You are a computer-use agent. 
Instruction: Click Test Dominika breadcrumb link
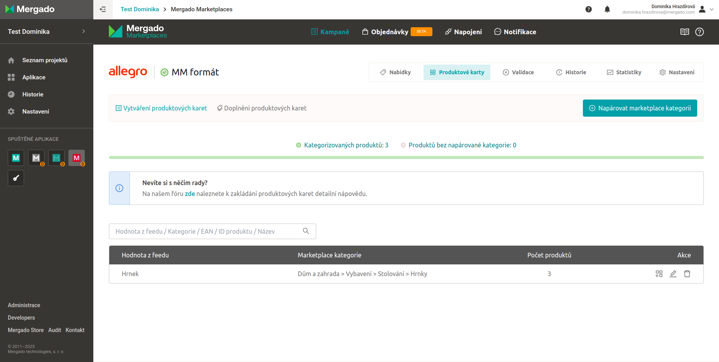pos(140,9)
